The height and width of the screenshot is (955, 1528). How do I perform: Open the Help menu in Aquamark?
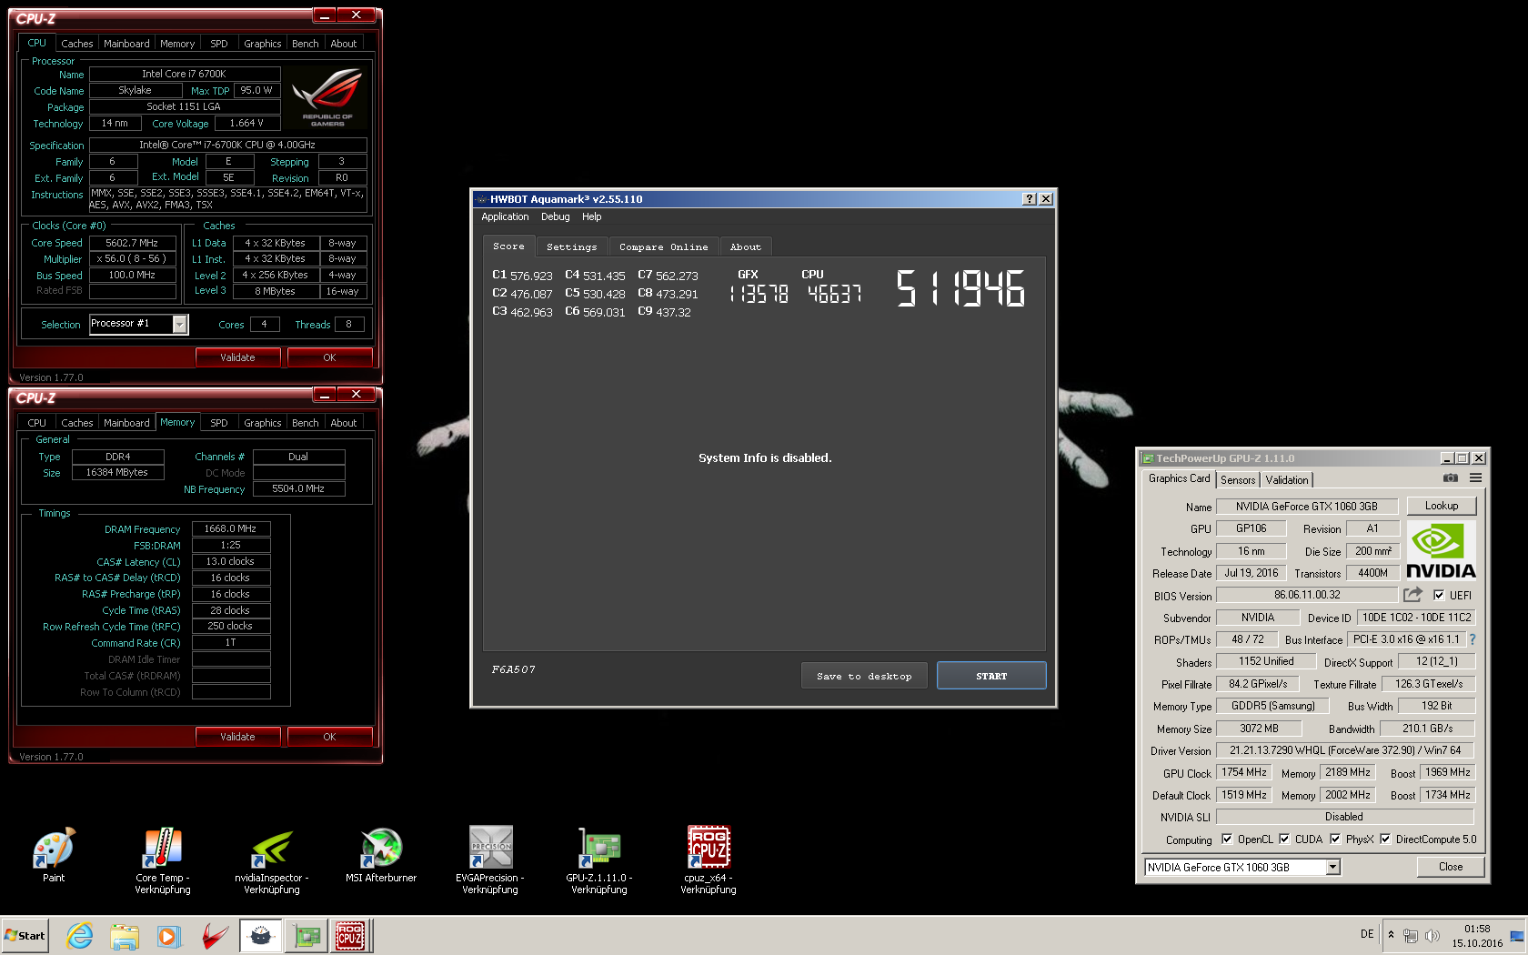592,216
